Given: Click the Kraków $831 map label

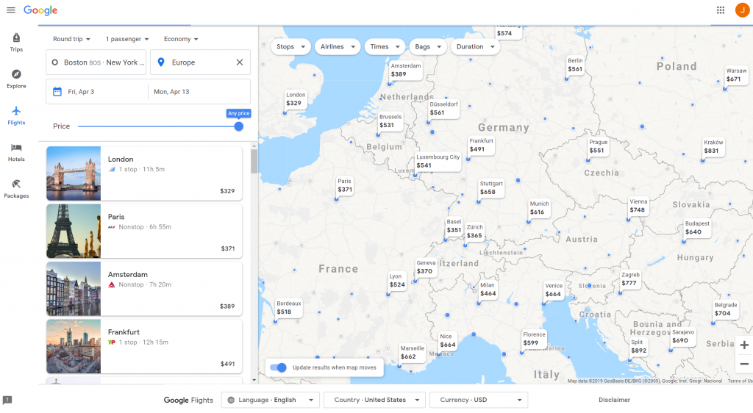Looking at the screenshot, I should tap(713, 146).
